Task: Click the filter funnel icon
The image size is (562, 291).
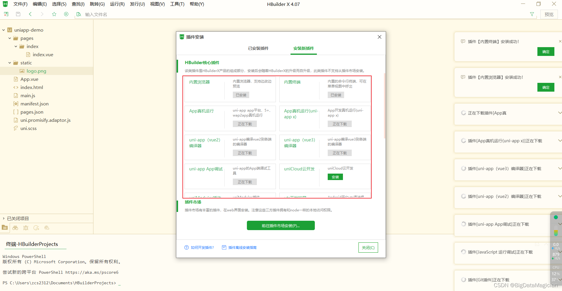Action: point(532,14)
